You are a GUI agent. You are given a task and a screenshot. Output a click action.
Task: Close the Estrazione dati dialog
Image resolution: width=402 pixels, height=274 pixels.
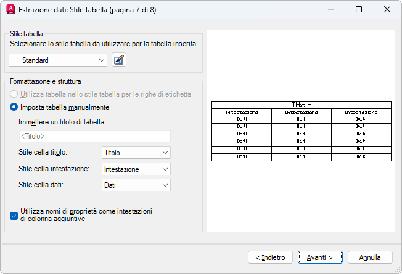pyautogui.click(x=387, y=10)
